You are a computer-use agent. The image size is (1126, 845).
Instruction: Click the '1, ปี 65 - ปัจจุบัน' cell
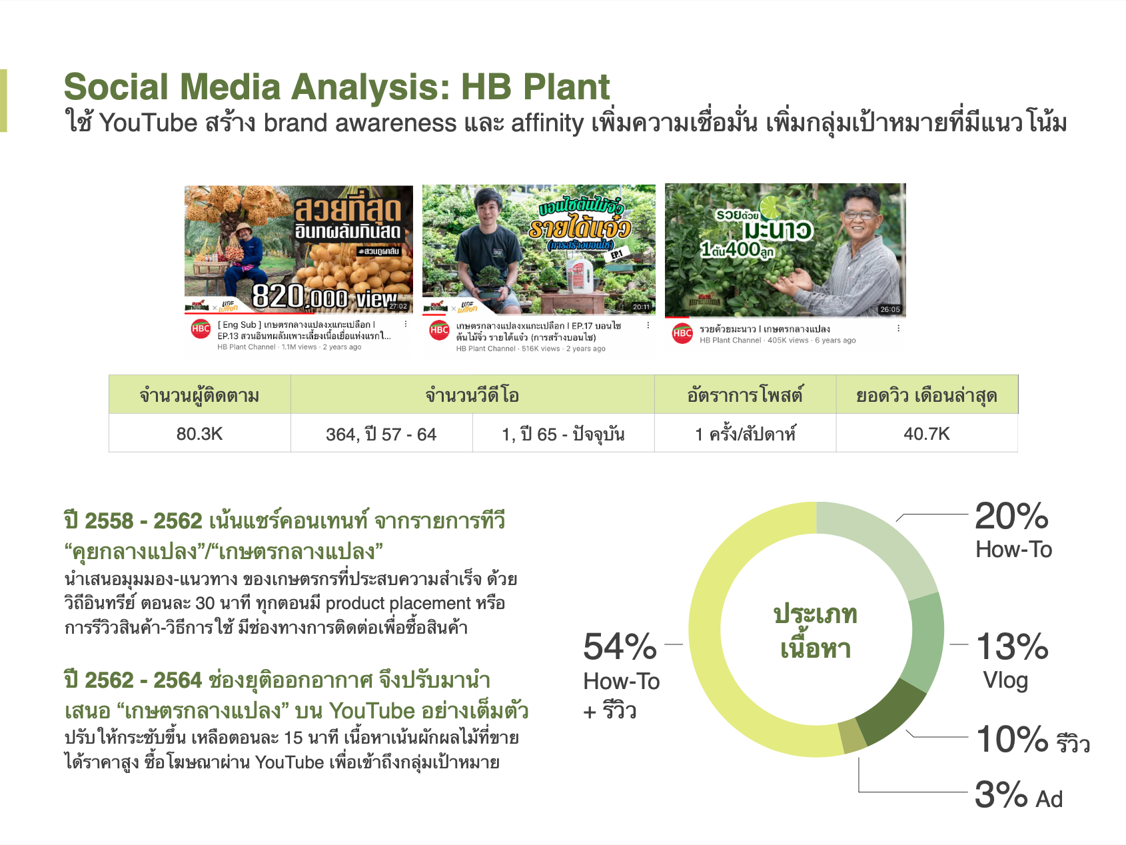click(x=563, y=434)
